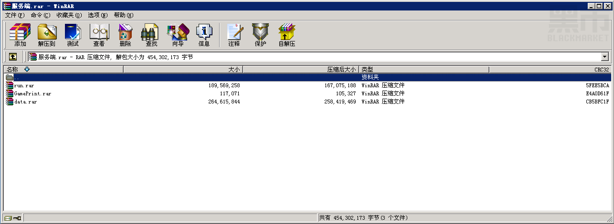Click the run.rar file icon
This screenshot has height=224, width=614.
10,85
